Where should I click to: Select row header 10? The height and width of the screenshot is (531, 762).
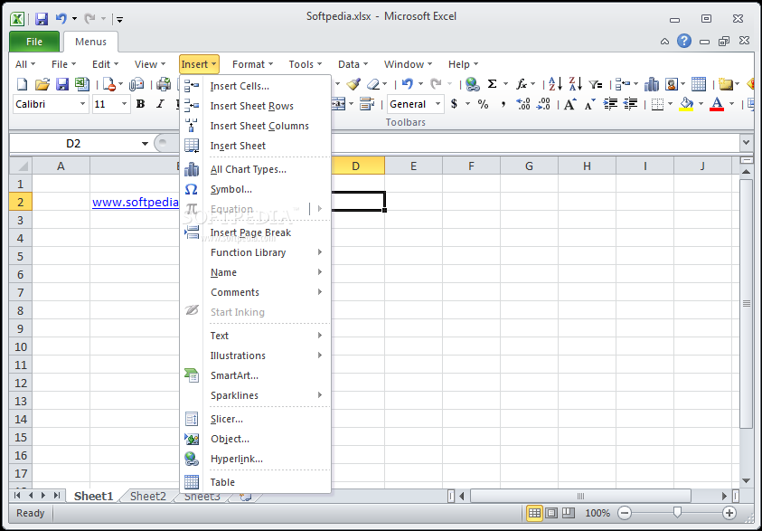[x=21, y=346]
